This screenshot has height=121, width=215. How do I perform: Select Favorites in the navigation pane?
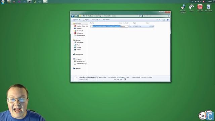tap(78, 24)
